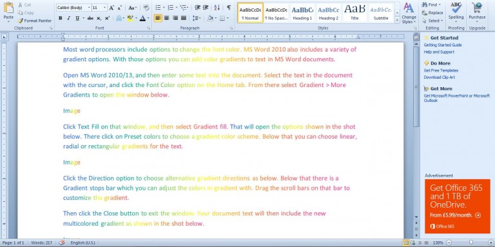Cut the selected text
495x247 pixels.
tap(24, 5)
